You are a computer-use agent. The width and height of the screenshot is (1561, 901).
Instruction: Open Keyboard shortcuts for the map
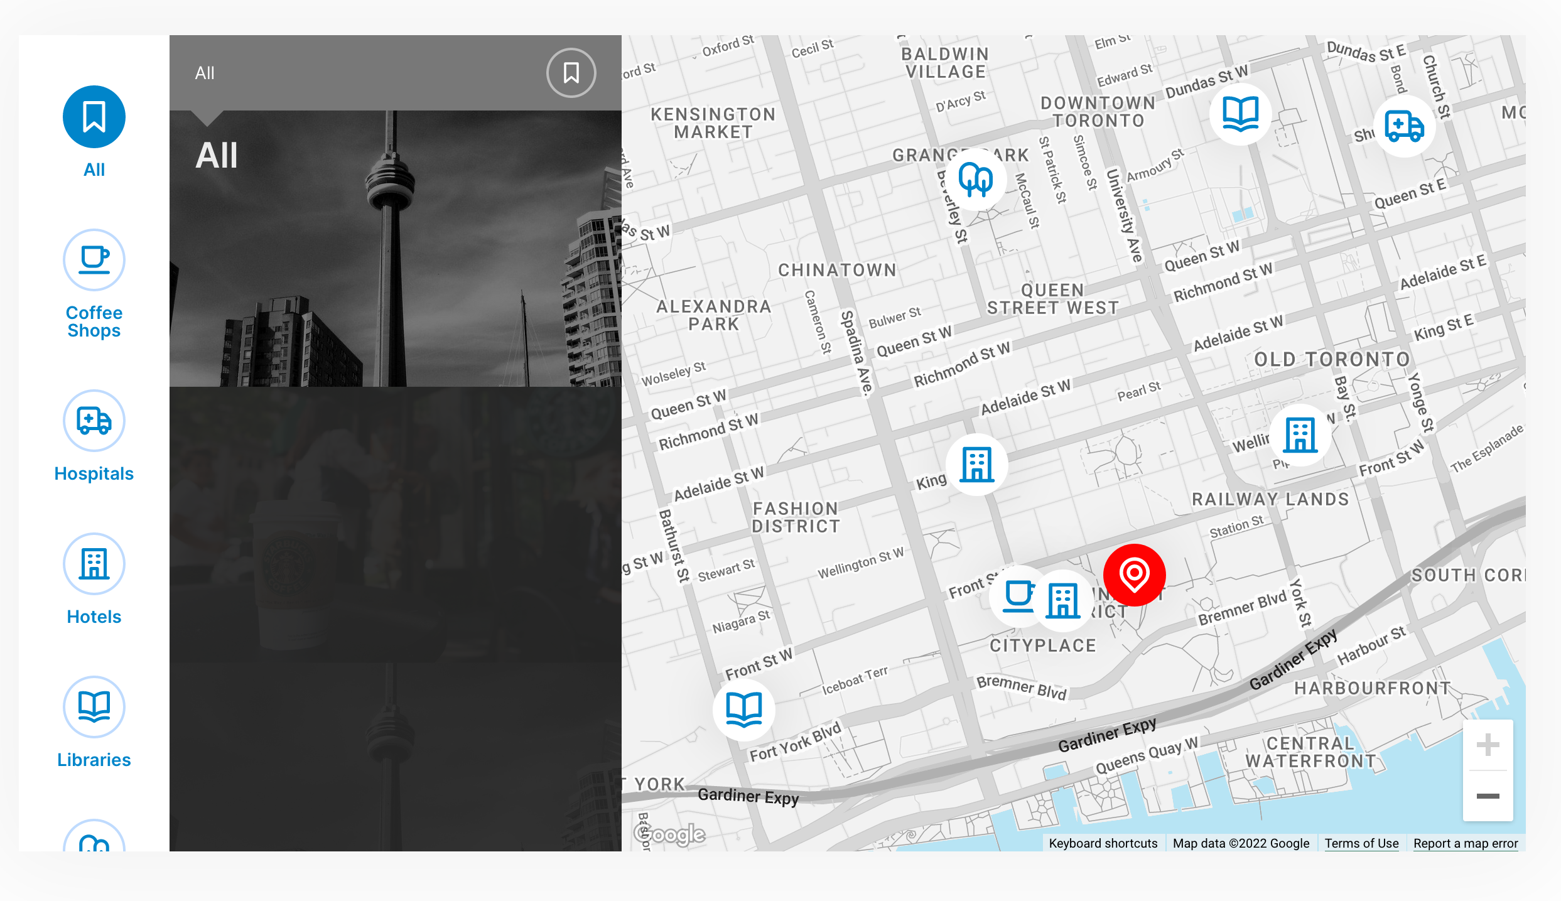1103,843
